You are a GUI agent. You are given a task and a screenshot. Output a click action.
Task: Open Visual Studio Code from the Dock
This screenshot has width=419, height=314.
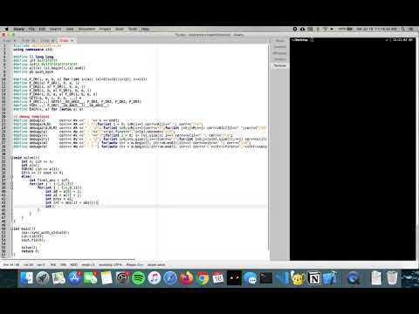(x=282, y=278)
